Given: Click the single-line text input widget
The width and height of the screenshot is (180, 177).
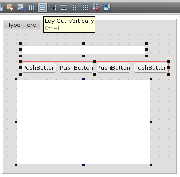Looking at the screenshot, I should 83,50.
